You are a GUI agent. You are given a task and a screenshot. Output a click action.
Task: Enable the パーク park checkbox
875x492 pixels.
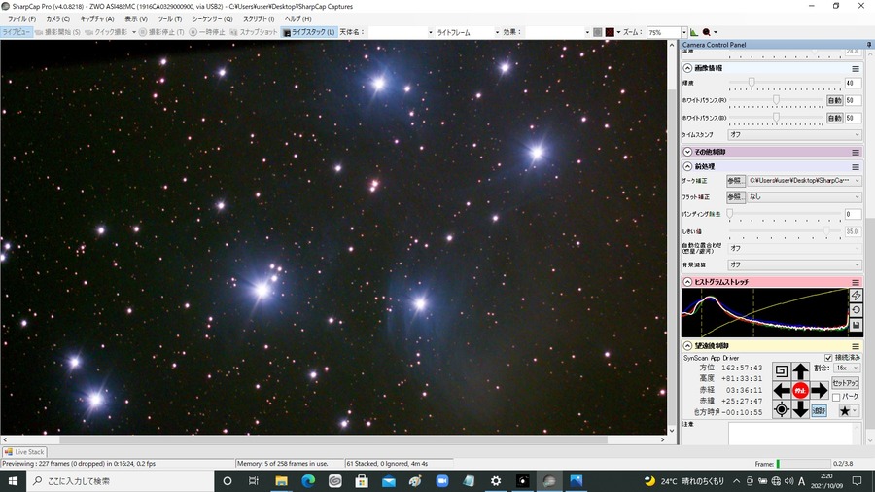pos(836,397)
